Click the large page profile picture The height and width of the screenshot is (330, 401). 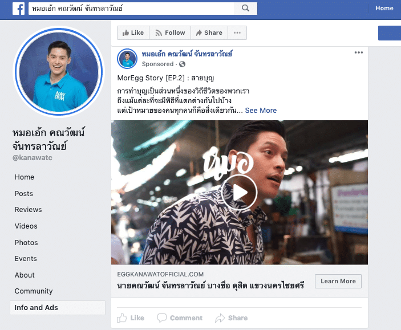pos(58,71)
